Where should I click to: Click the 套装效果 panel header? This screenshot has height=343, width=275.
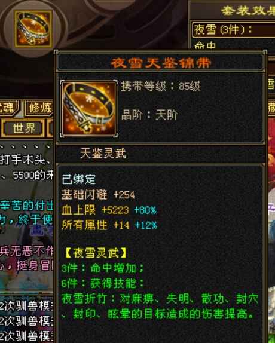tap(247, 11)
